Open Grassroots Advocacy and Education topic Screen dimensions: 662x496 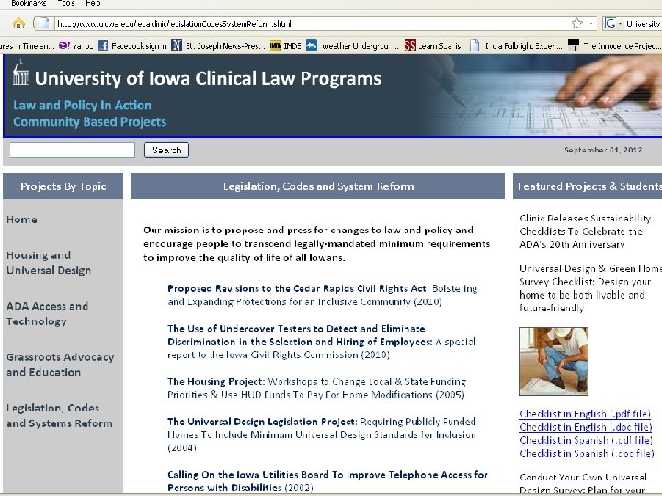[x=61, y=365]
